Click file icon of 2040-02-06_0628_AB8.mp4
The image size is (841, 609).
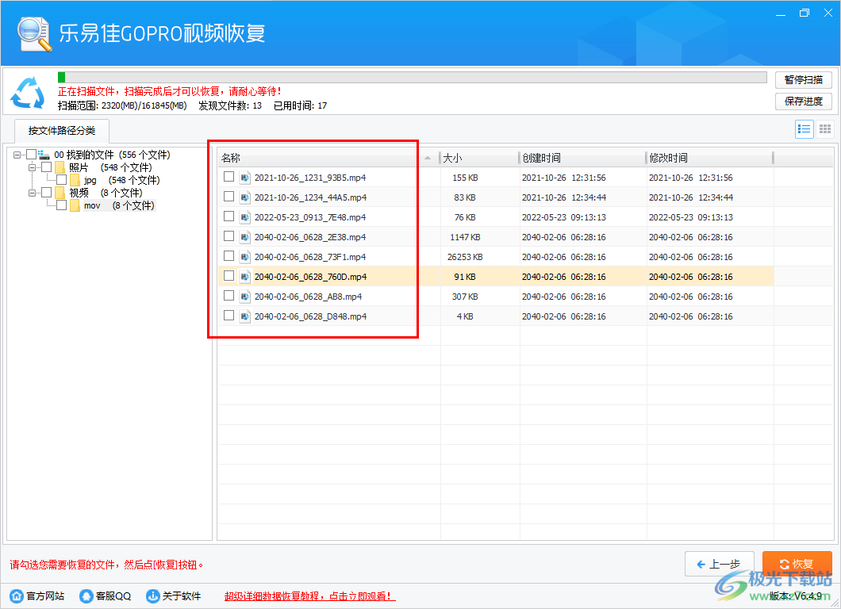point(244,297)
